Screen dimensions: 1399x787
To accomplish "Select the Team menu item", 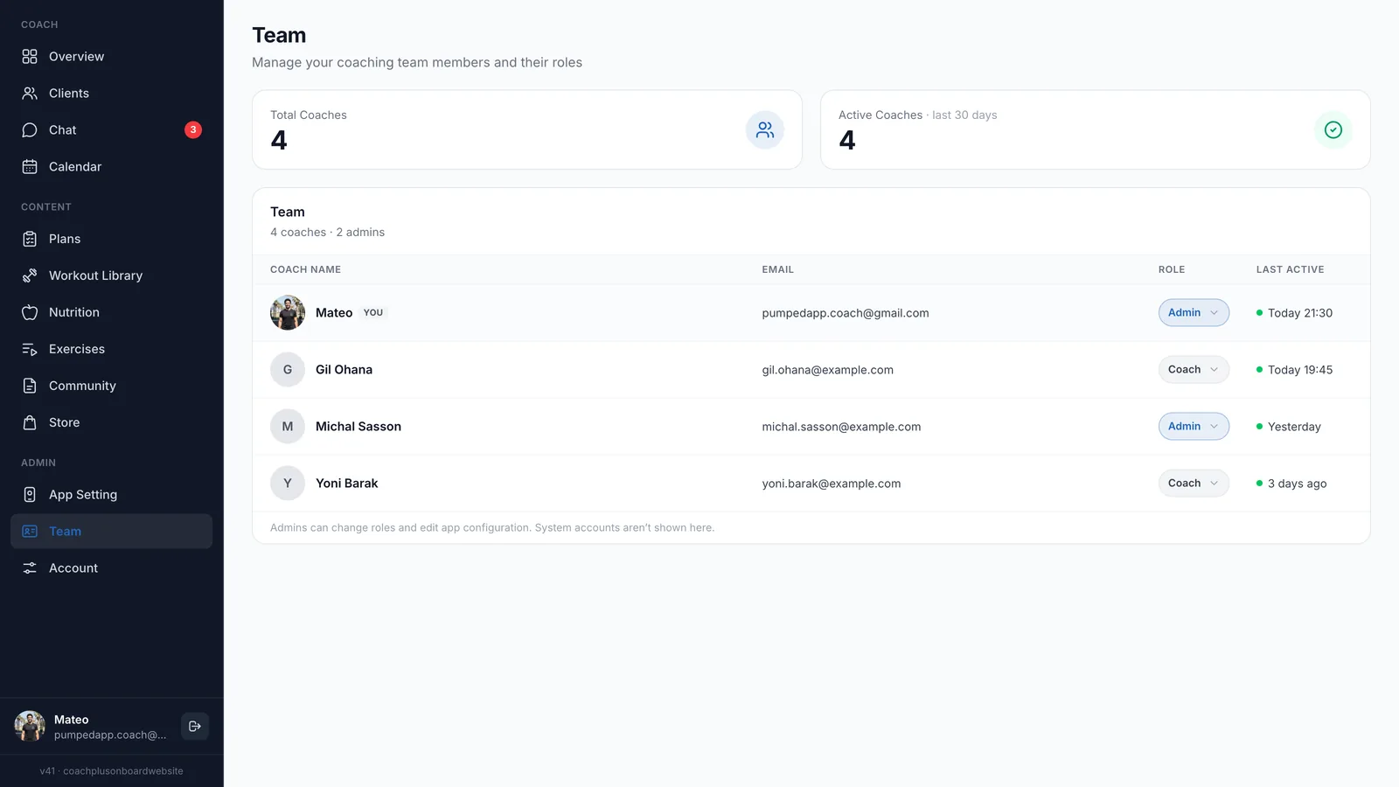I will [111, 531].
